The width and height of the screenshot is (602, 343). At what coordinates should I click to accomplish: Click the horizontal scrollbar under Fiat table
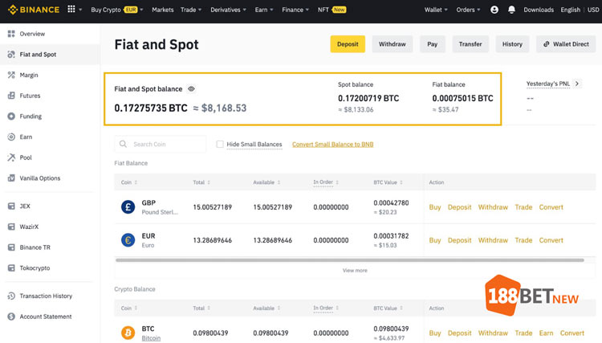click(x=350, y=260)
